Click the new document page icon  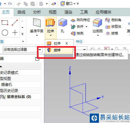pyautogui.click(x=41, y=4)
